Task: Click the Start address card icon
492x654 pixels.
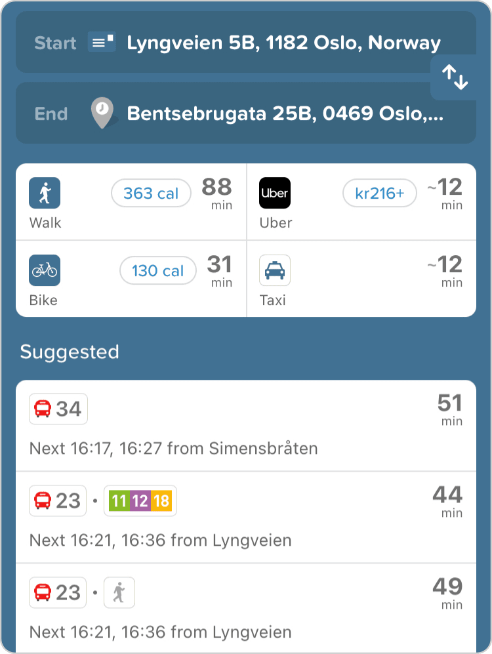Action: 102,43
